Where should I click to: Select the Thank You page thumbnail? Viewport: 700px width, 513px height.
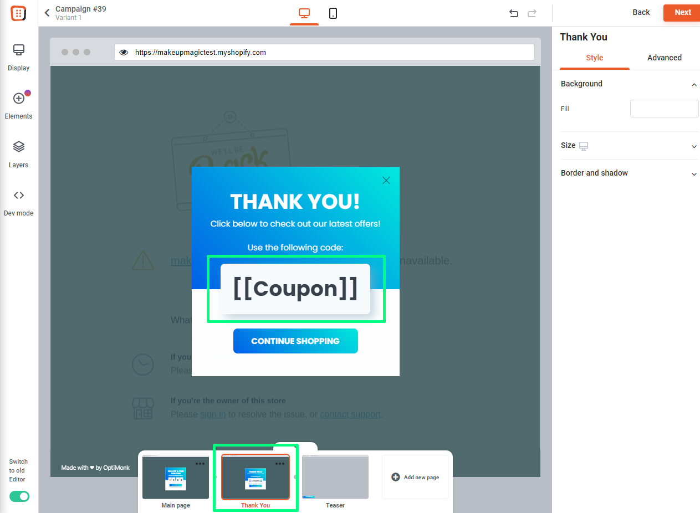[256, 477]
